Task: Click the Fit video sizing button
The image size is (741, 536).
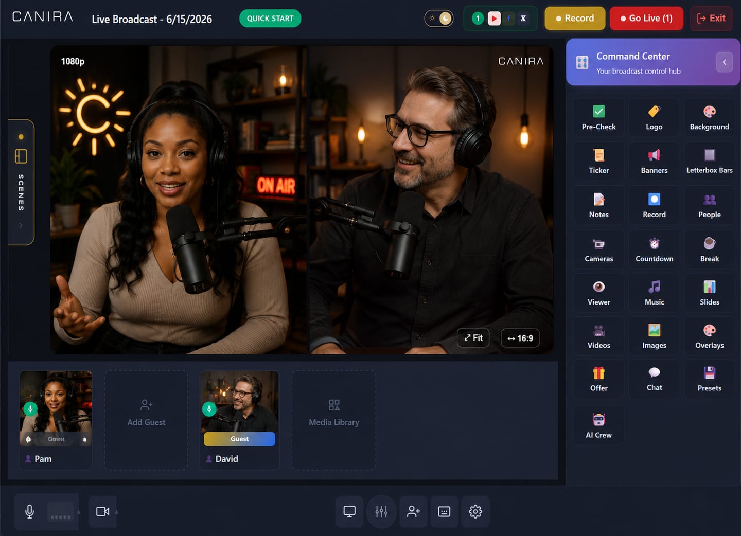Action: point(473,338)
